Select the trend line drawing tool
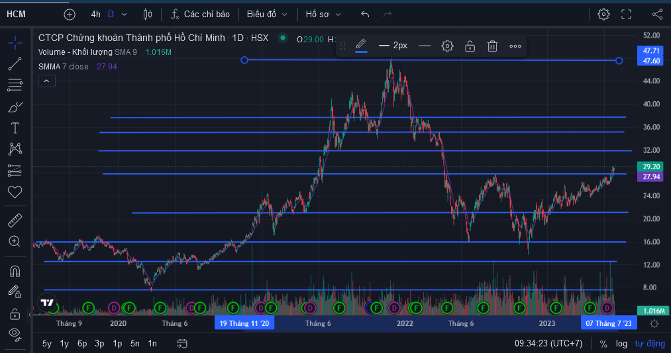Image resolution: width=671 pixels, height=353 pixels. pos(15,64)
